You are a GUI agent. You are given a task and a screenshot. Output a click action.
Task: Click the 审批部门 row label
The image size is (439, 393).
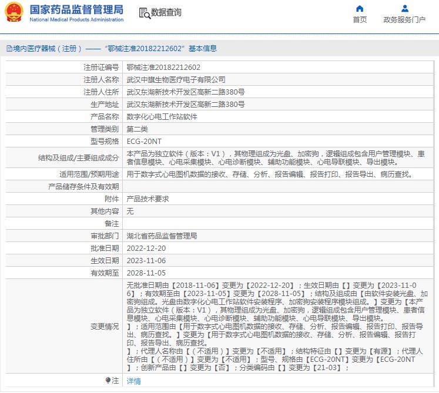[105, 236]
